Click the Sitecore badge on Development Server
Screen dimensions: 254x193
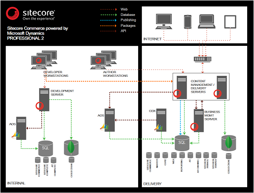coord(40,106)
